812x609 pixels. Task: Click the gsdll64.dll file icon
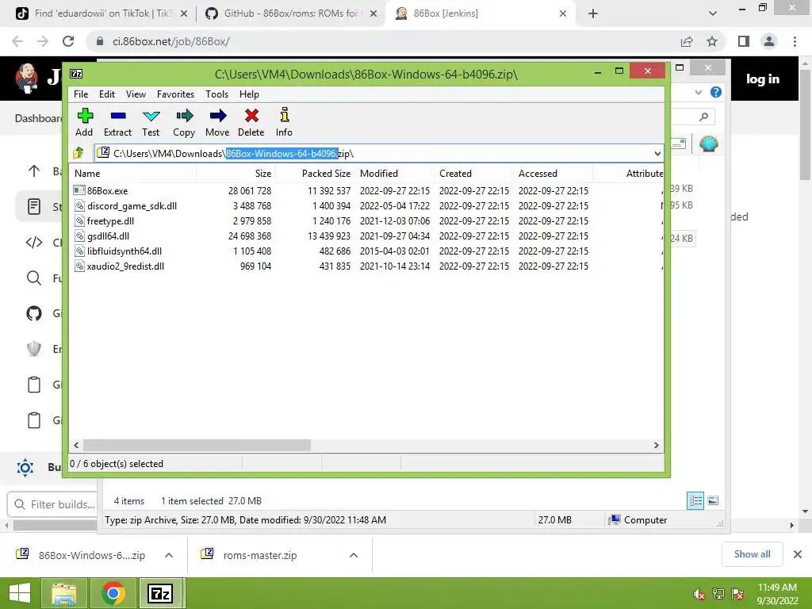79,236
